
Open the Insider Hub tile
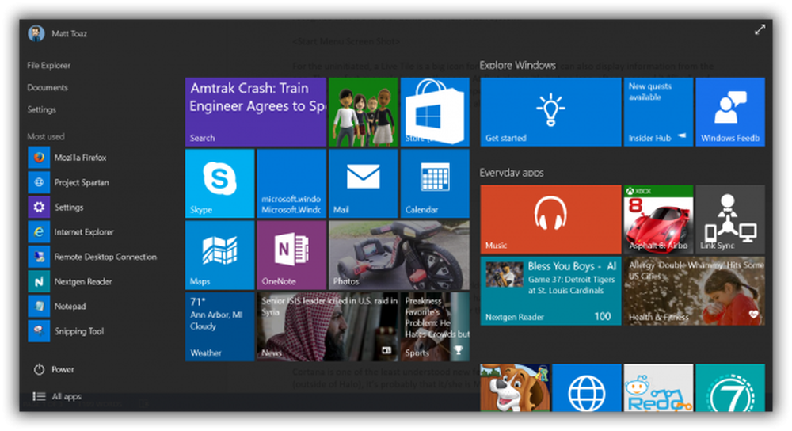658,113
